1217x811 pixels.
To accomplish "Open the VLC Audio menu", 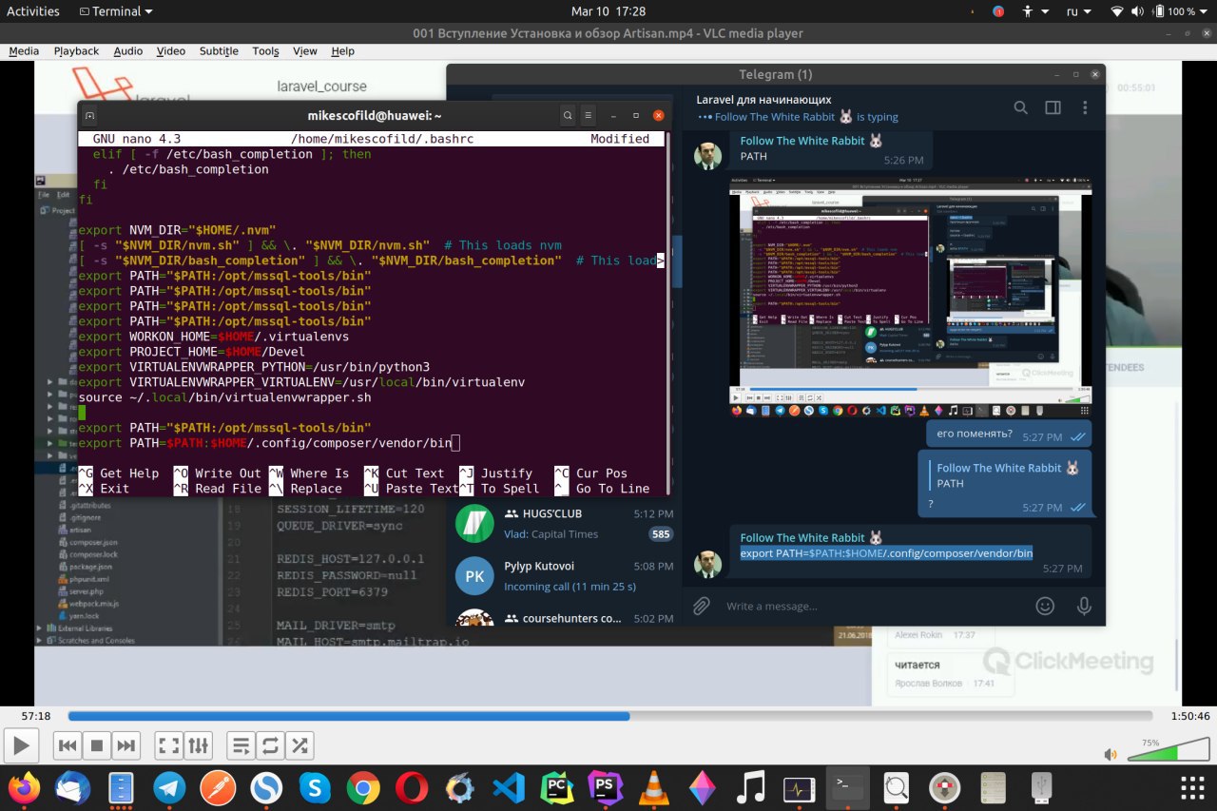I will pos(127,51).
